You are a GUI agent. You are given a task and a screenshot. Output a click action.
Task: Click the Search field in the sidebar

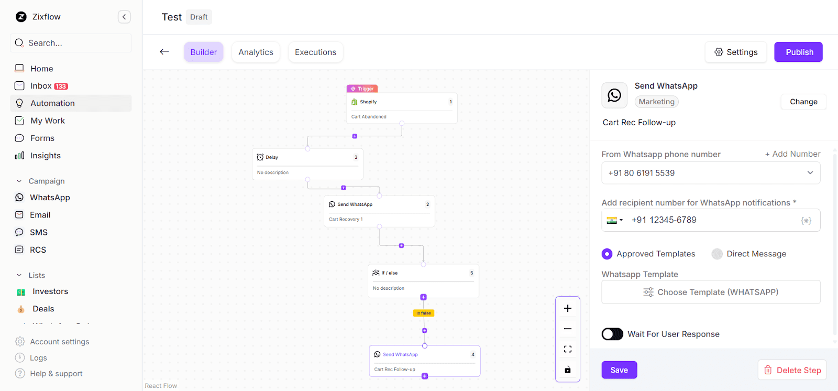click(x=71, y=43)
